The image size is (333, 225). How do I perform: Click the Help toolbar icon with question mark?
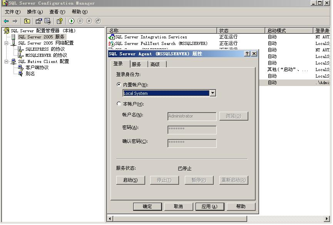tap(60, 21)
